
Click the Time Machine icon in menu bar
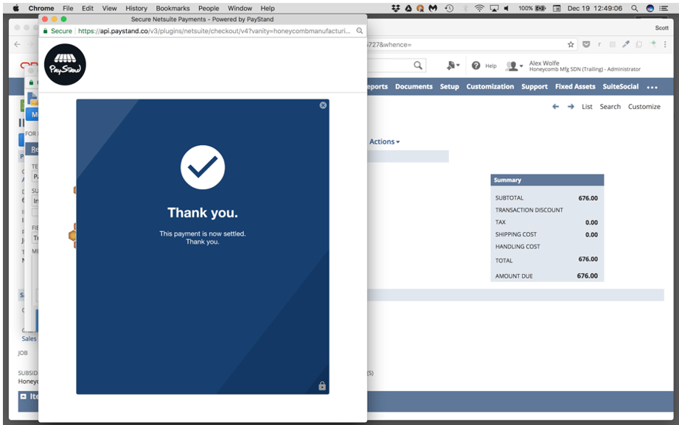(450, 8)
